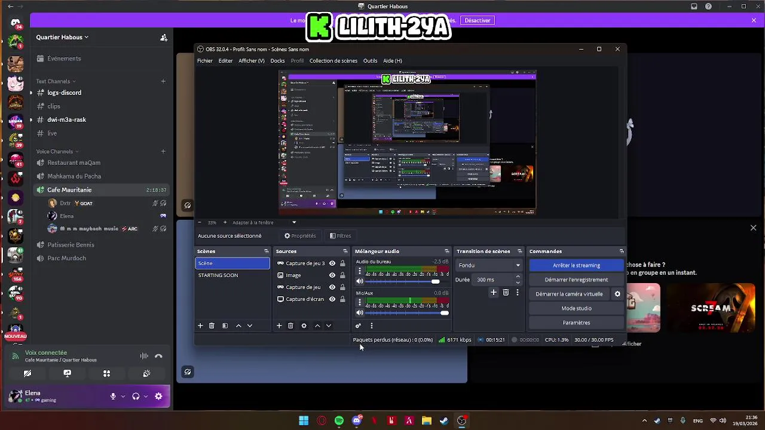This screenshot has height=430, width=765.
Task: Delete the transition with the trash icon
Action: tap(506, 292)
